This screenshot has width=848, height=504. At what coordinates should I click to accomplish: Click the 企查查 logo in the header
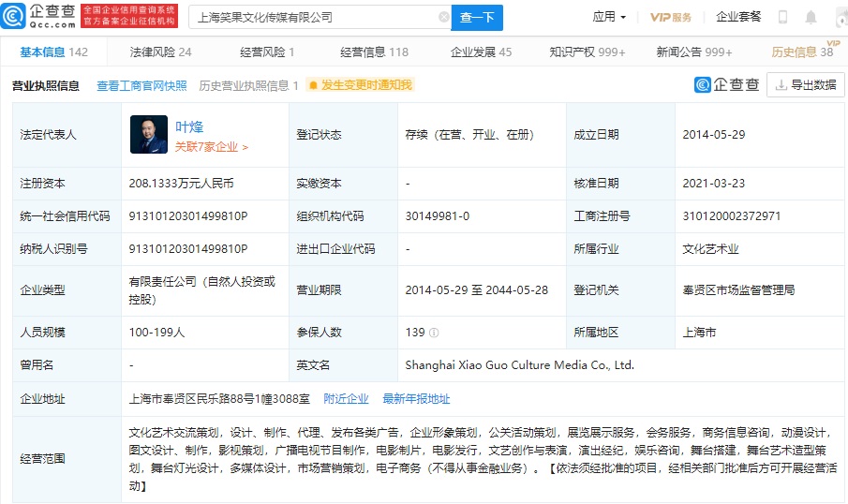pos(38,16)
